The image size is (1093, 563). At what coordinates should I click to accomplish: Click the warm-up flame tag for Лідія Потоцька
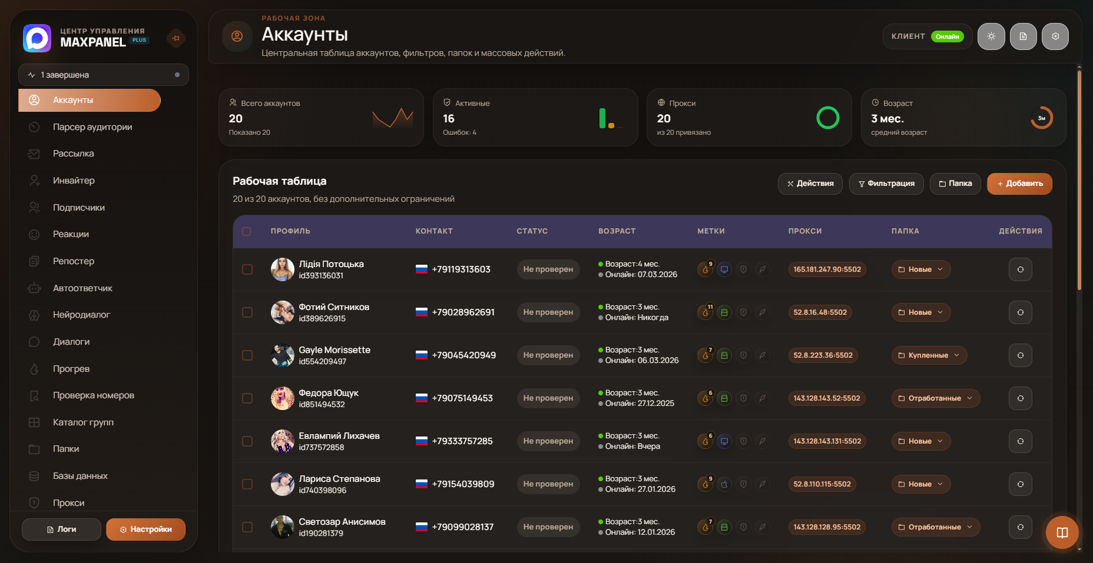point(705,270)
